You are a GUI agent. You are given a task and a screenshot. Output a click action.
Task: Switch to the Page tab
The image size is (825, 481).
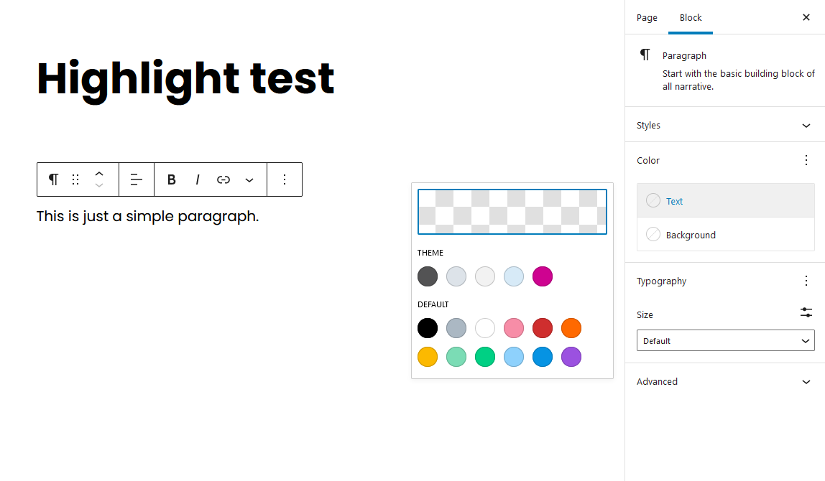[647, 17]
